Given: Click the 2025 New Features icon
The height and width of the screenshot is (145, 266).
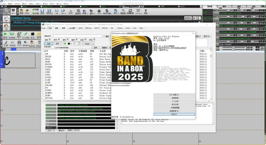Looking at the screenshot, I should pyautogui.click(x=138, y=11).
